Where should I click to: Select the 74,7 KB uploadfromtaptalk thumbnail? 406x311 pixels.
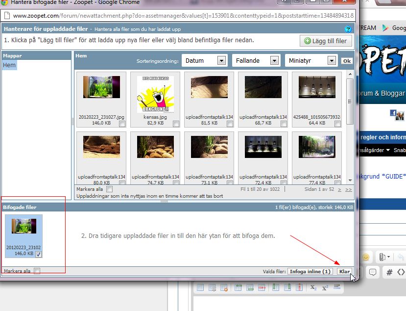click(155, 147)
